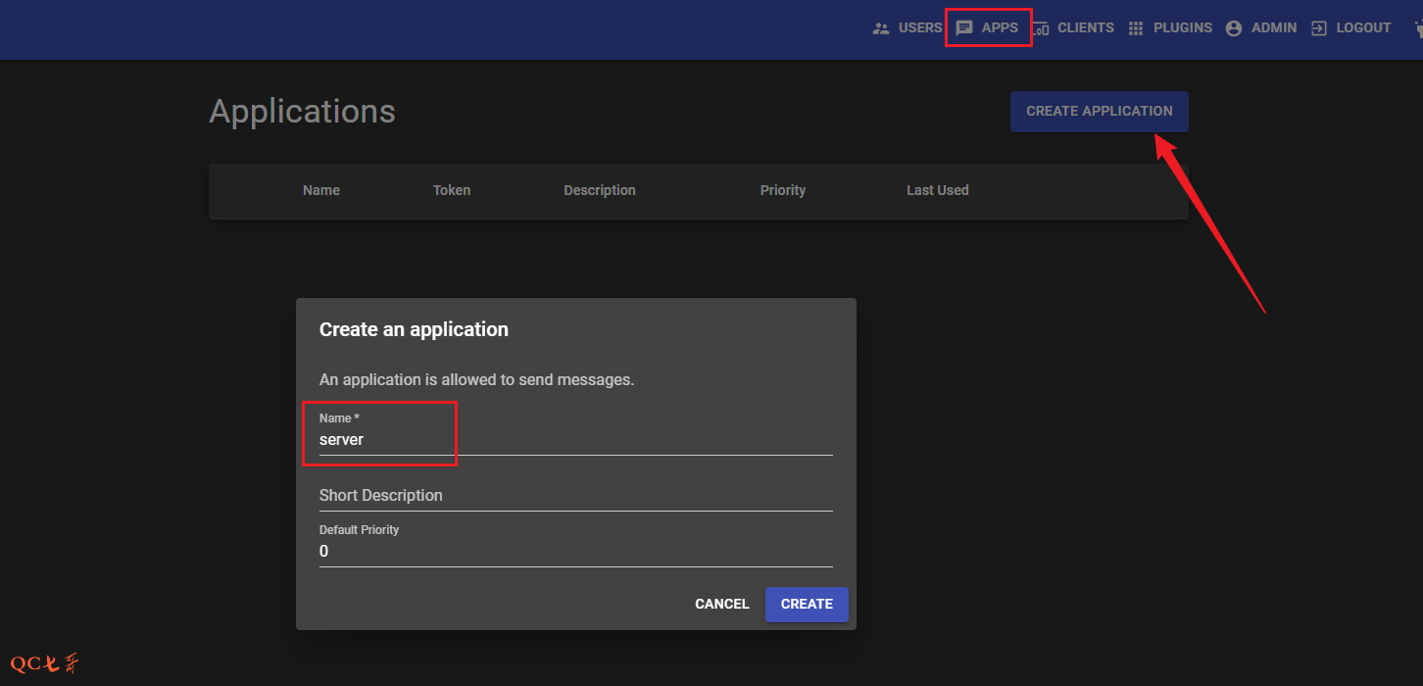Click the Users people icon
Viewport: 1423px width, 686px height.
881,28
